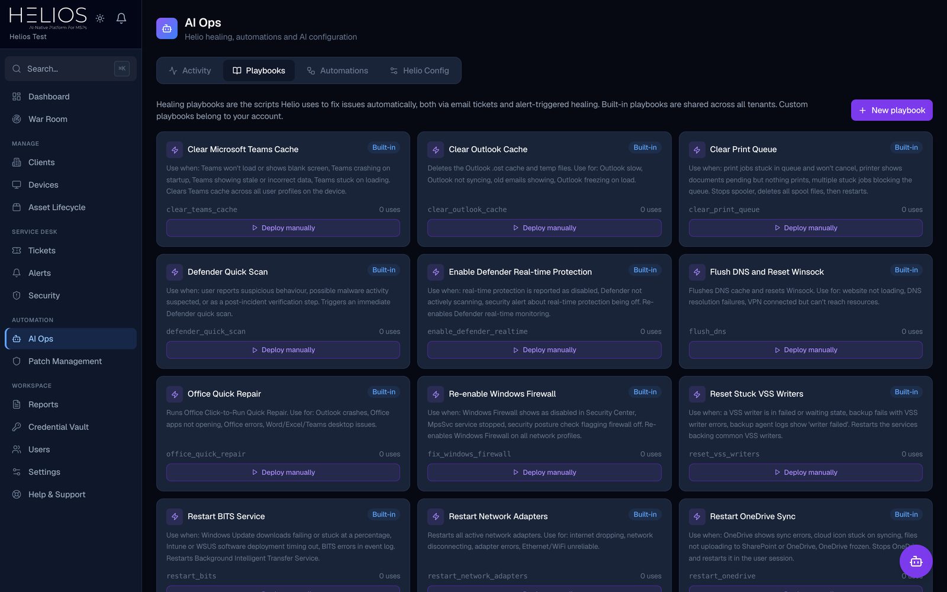Viewport: 947px width, 592px height.
Task: Deploy Clear Microsoft Teams Cache manually
Action: tap(283, 228)
